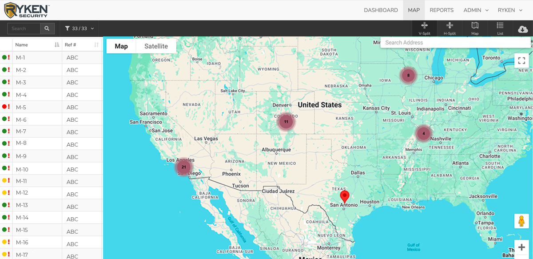Switch to H-Split view
The height and width of the screenshot is (259, 533).
450,28
